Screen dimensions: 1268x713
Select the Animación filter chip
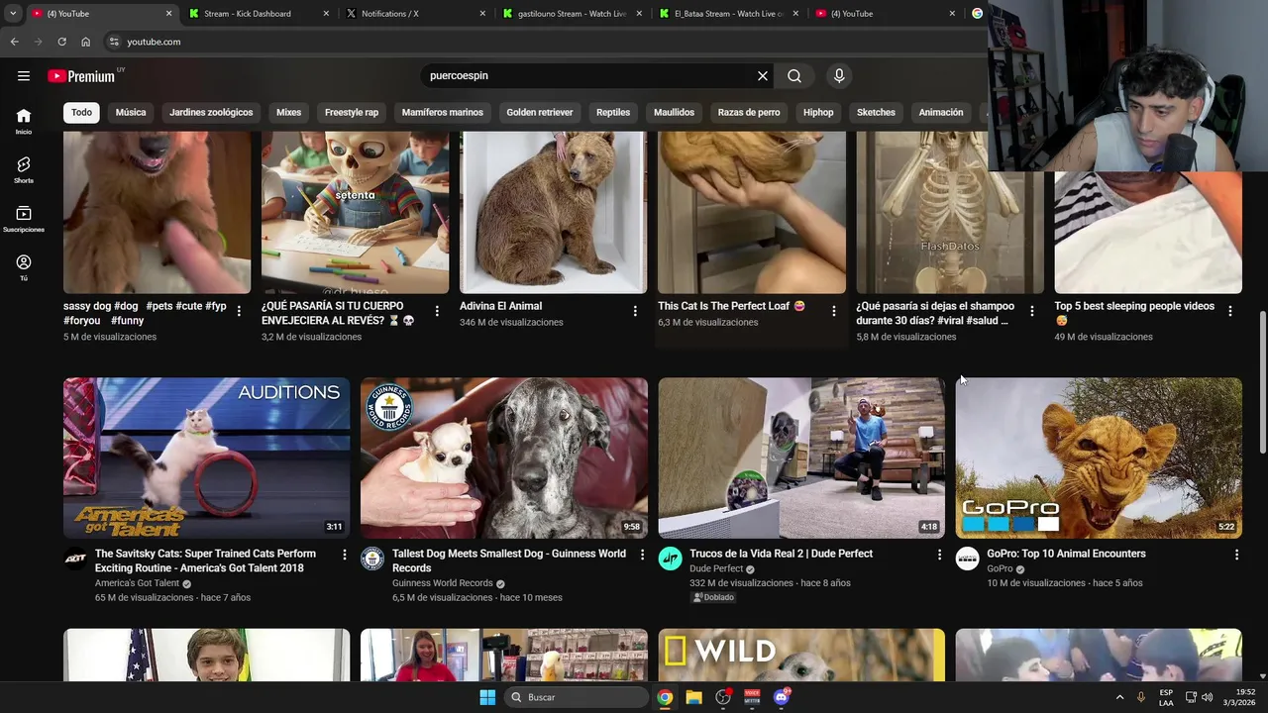click(x=941, y=112)
